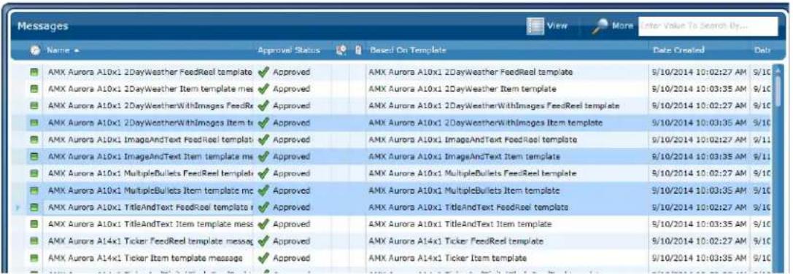Click message icon of ImageAndText Item row
Viewport: 793px width, 274px height.
pyautogui.click(x=34, y=157)
